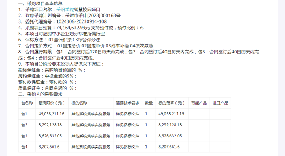Click 其他系统集成实施服务 in 包3 row
This screenshot has height=156, width=285.
pos(91,136)
